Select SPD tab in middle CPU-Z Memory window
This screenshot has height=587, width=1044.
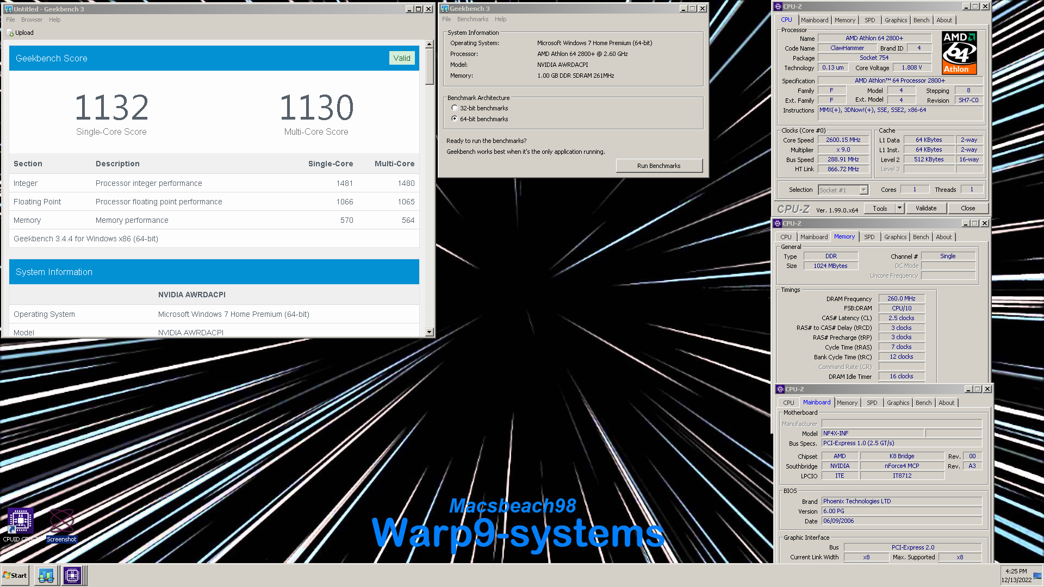pos(869,237)
